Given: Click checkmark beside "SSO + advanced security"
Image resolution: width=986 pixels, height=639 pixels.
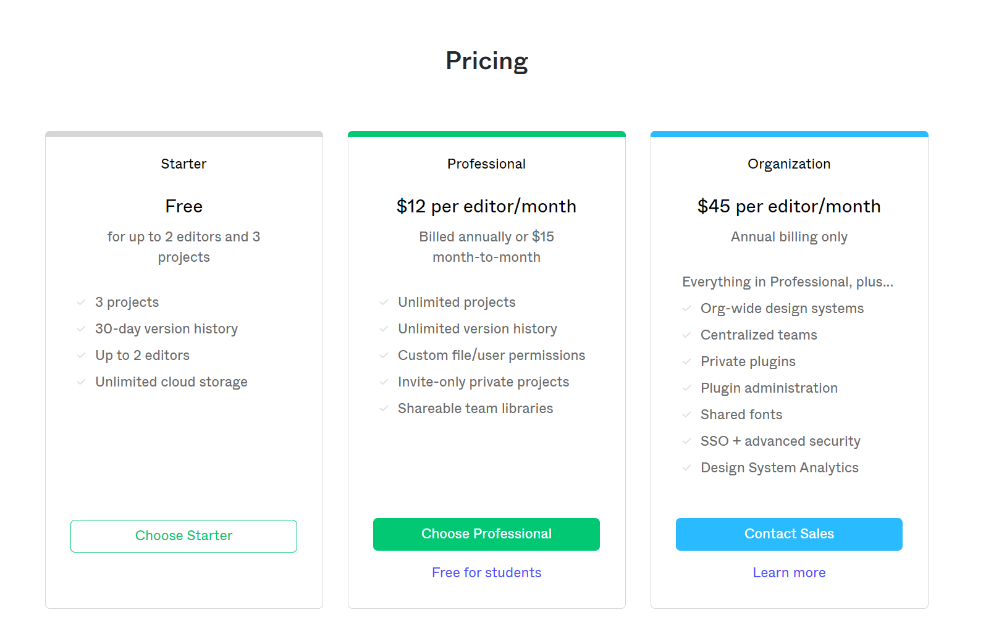Looking at the screenshot, I should click(x=686, y=441).
